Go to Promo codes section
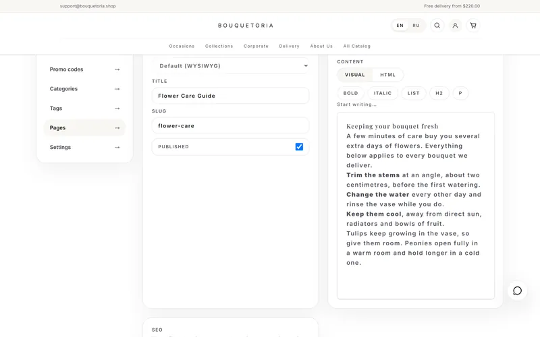Viewport: 540px width, 337px height. [x=85, y=69]
